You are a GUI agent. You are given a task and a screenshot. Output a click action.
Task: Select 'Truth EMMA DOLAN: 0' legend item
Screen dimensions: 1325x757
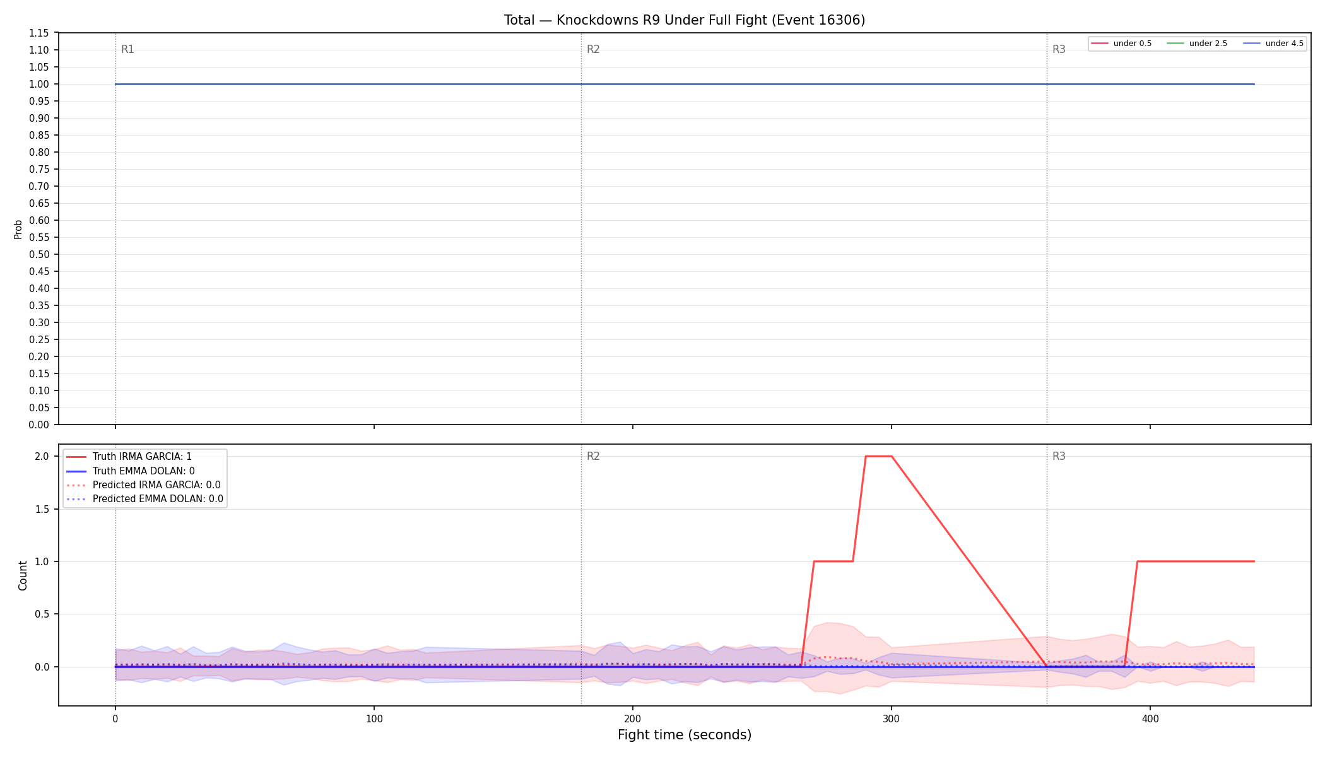pos(131,471)
